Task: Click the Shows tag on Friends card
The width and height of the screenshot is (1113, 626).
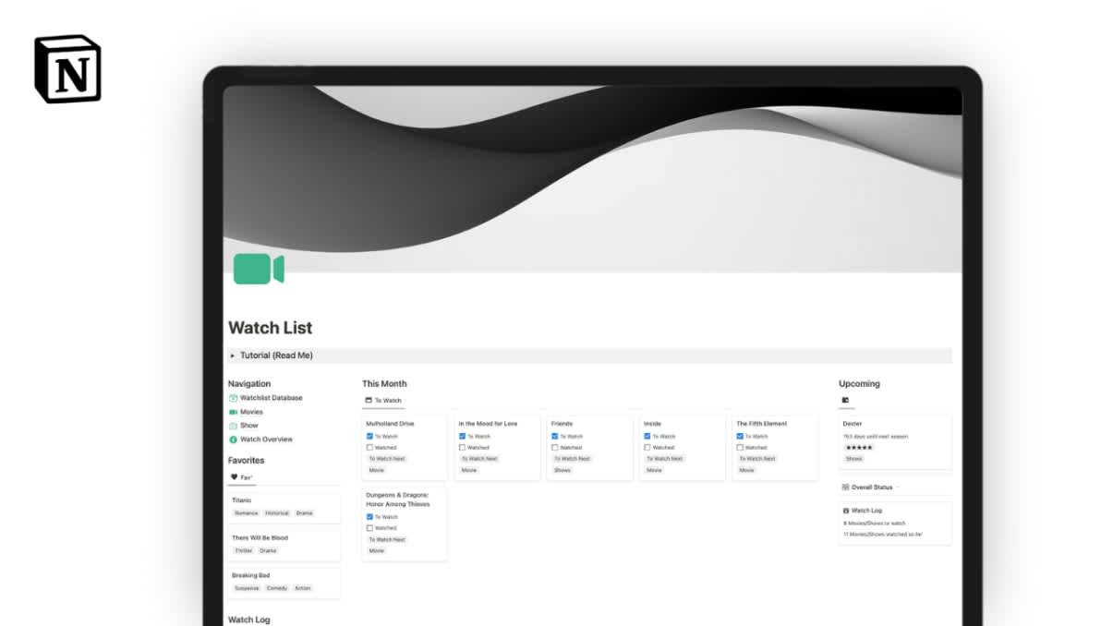Action: pos(563,470)
